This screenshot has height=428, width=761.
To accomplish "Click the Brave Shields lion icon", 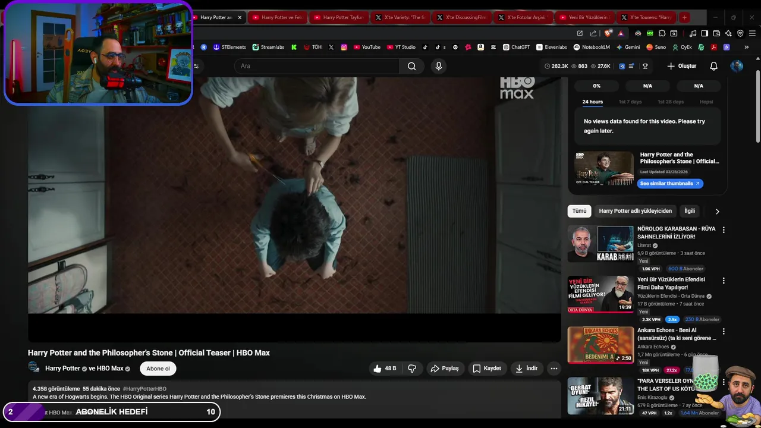I will (608, 33).
